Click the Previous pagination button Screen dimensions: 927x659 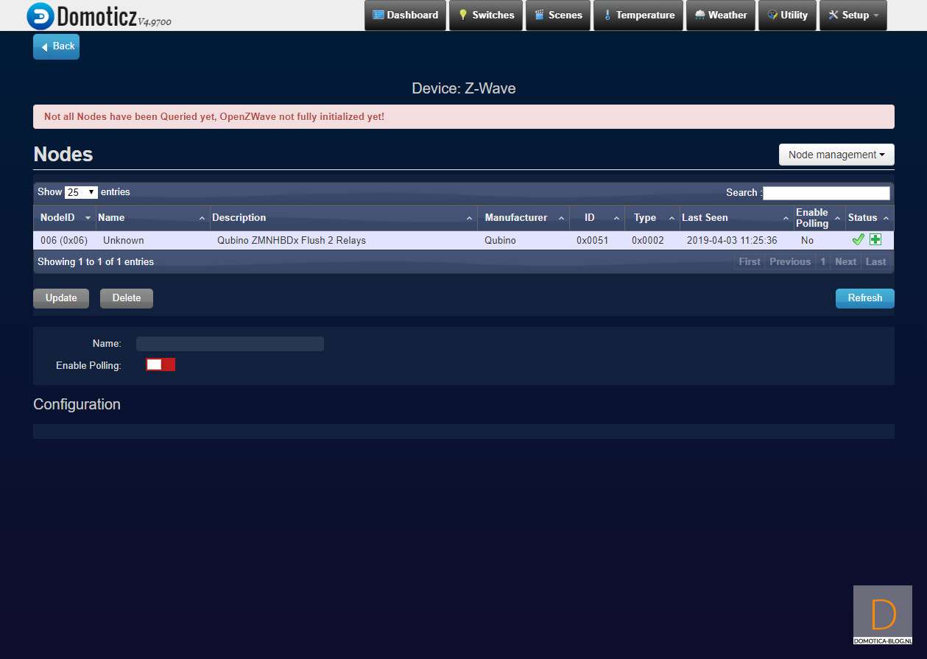pyautogui.click(x=790, y=261)
